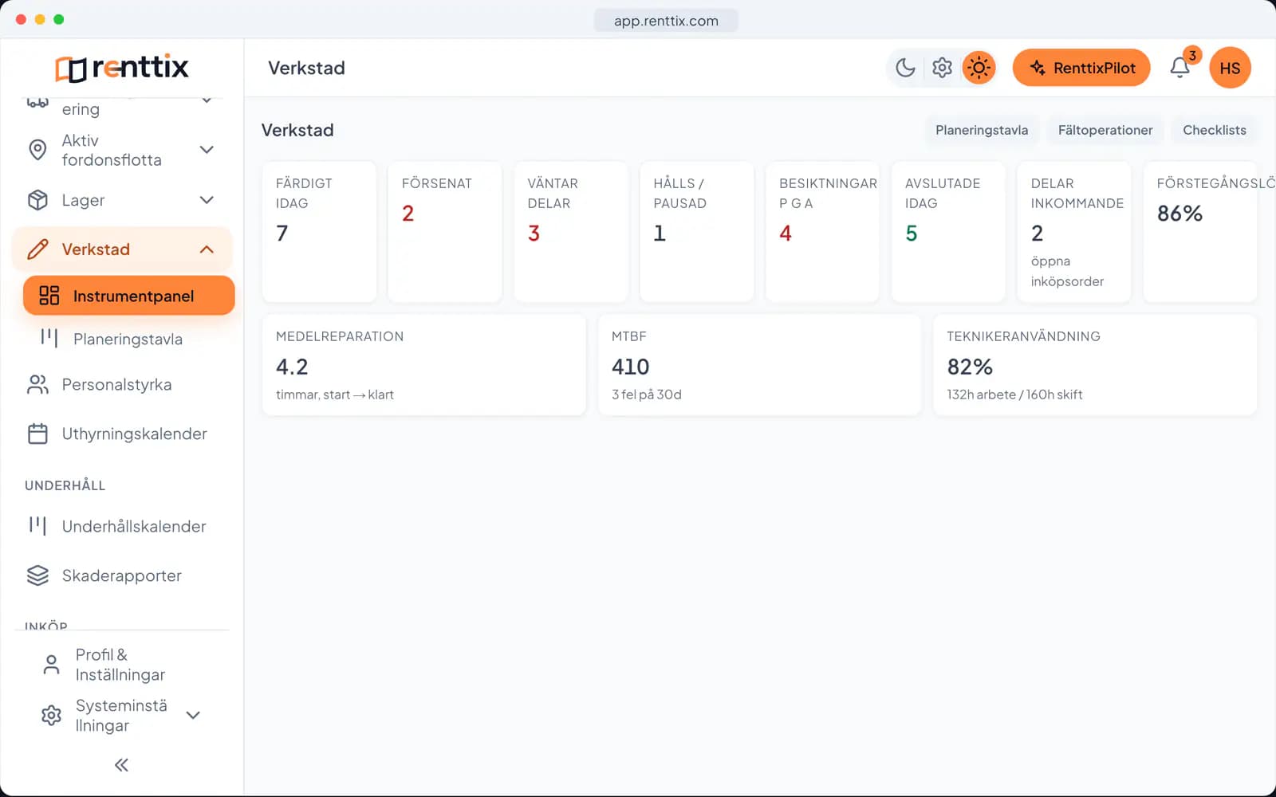The width and height of the screenshot is (1276, 797).
Task: Open Skaderapporter from sidebar
Action: pyautogui.click(x=122, y=575)
